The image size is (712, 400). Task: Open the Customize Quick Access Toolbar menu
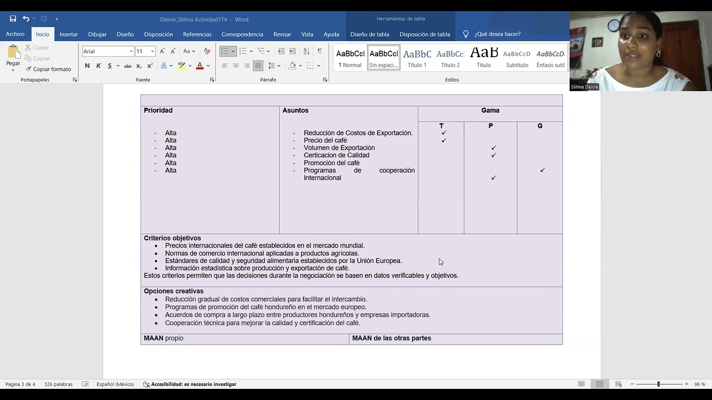point(57,19)
